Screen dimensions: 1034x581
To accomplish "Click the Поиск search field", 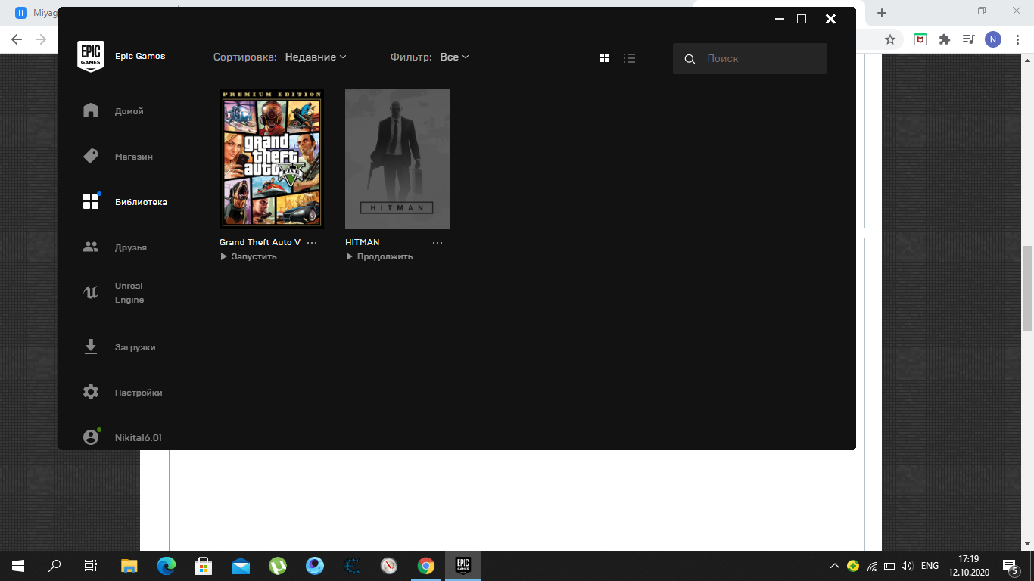I will coord(750,58).
